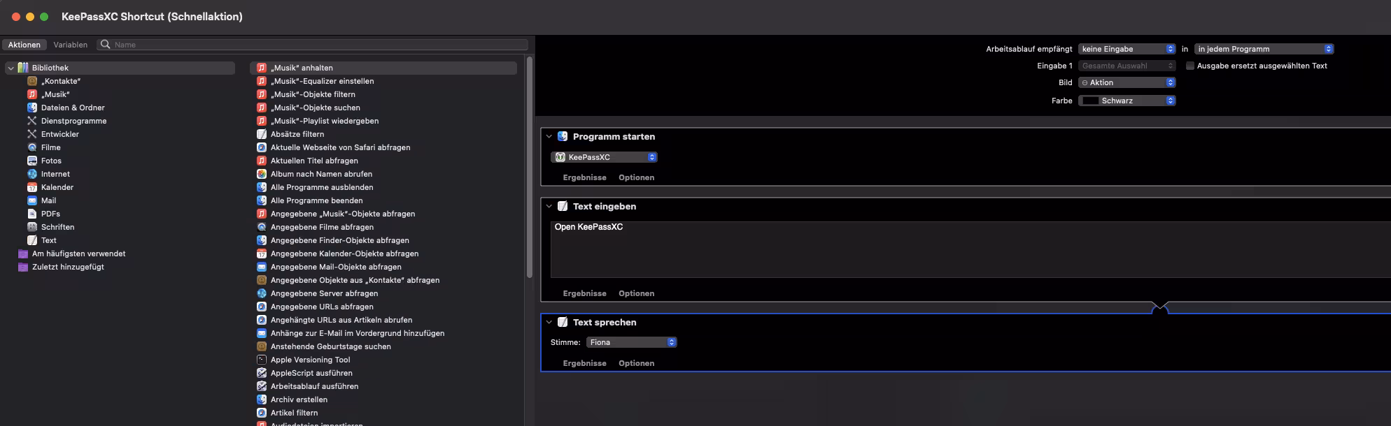Screen dimensions: 1391x426
Task: Click the Text sprechen action icon
Action: click(563, 322)
